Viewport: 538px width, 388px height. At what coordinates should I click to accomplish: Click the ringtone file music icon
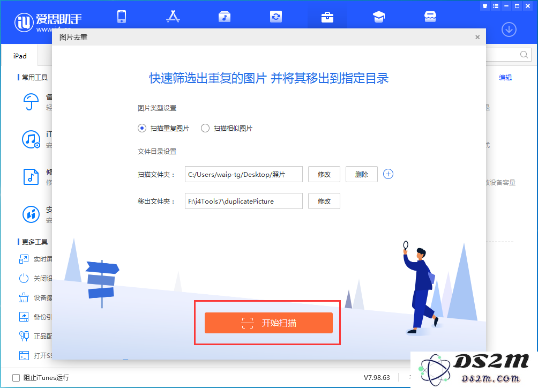click(31, 177)
